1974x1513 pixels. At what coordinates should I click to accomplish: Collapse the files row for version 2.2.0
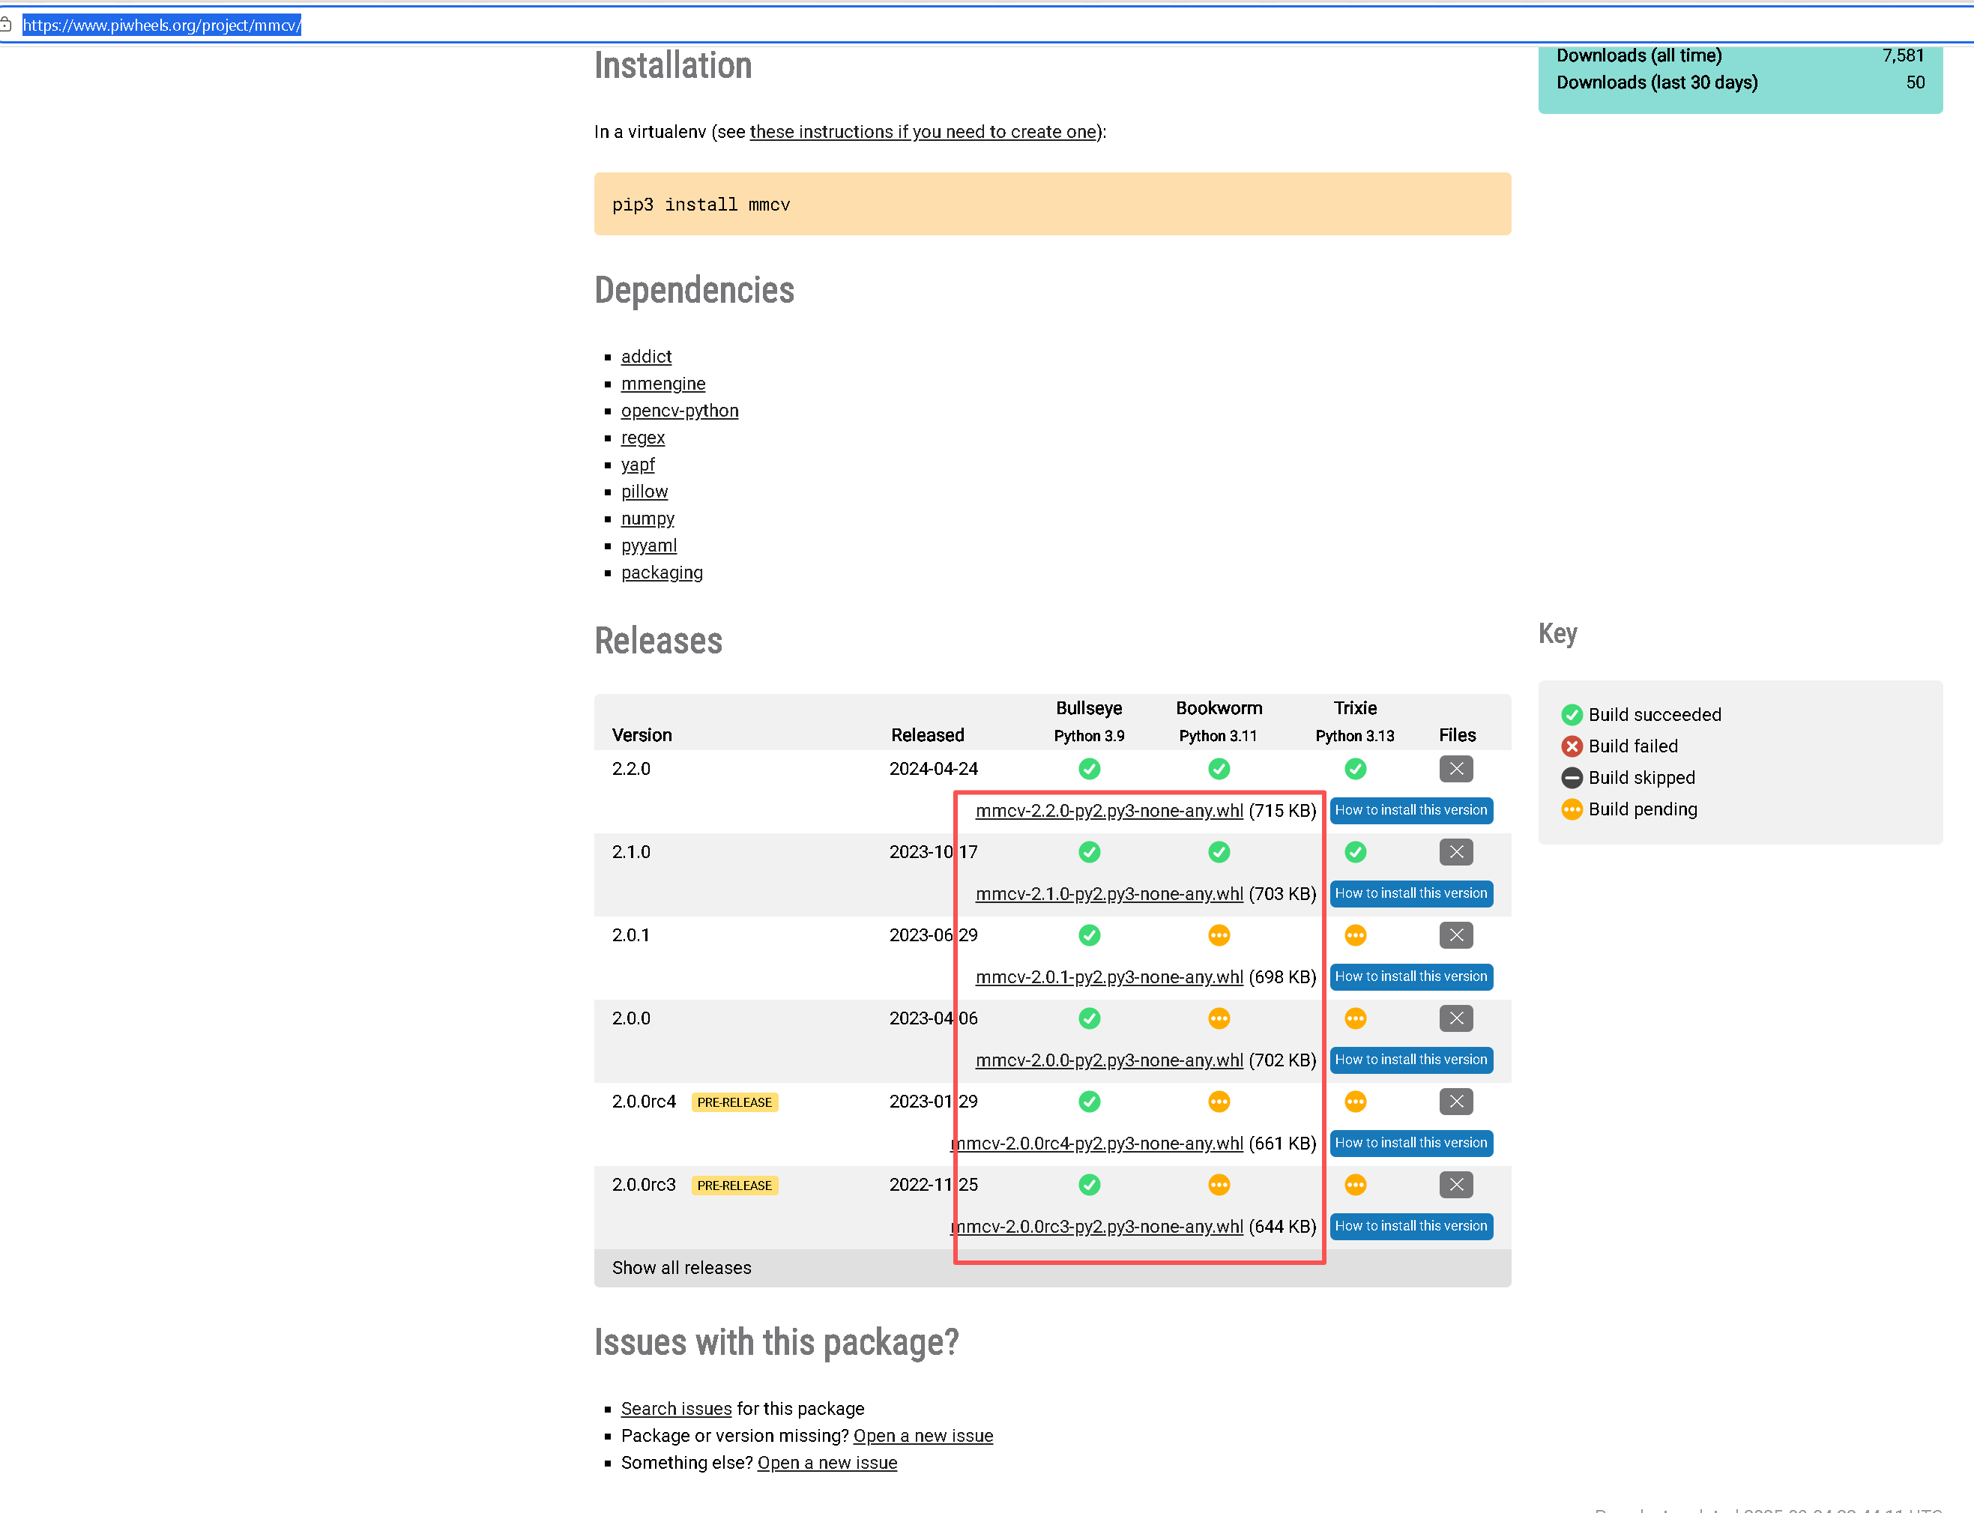(1455, 769)
